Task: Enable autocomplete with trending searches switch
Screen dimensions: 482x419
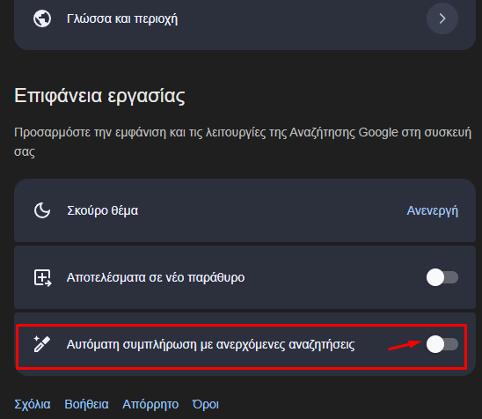Action: [442, 344]
